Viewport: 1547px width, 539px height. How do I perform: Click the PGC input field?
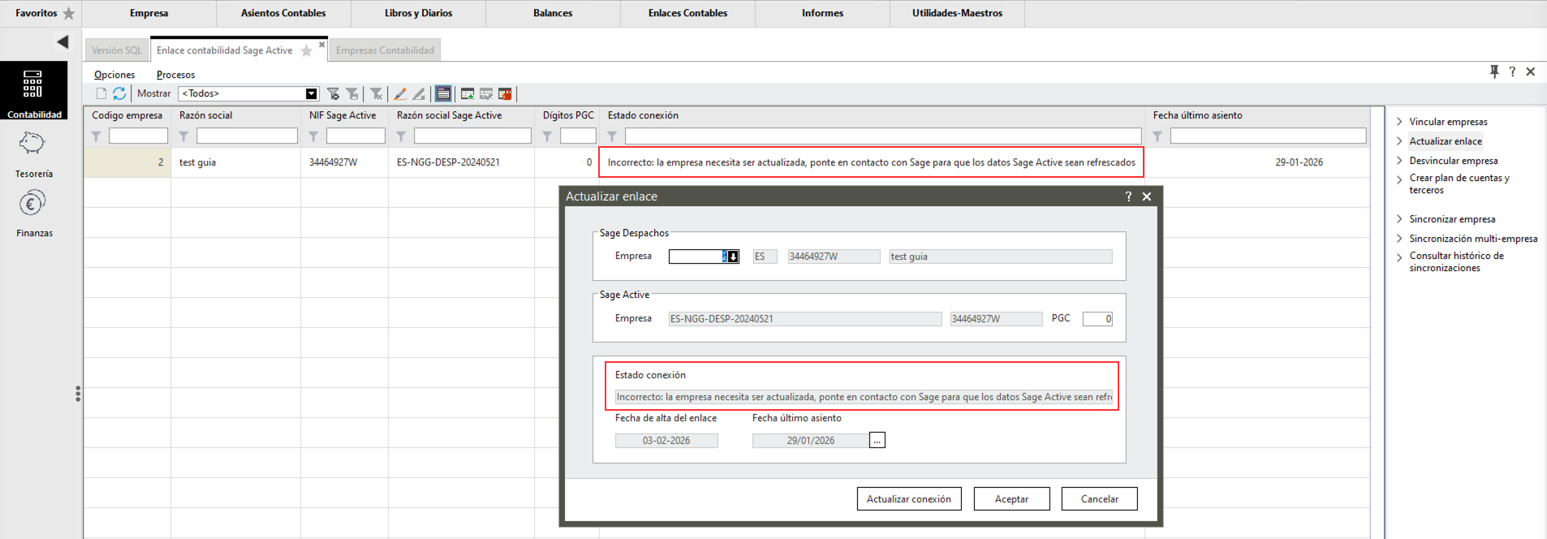click(x=1097, y=319)
